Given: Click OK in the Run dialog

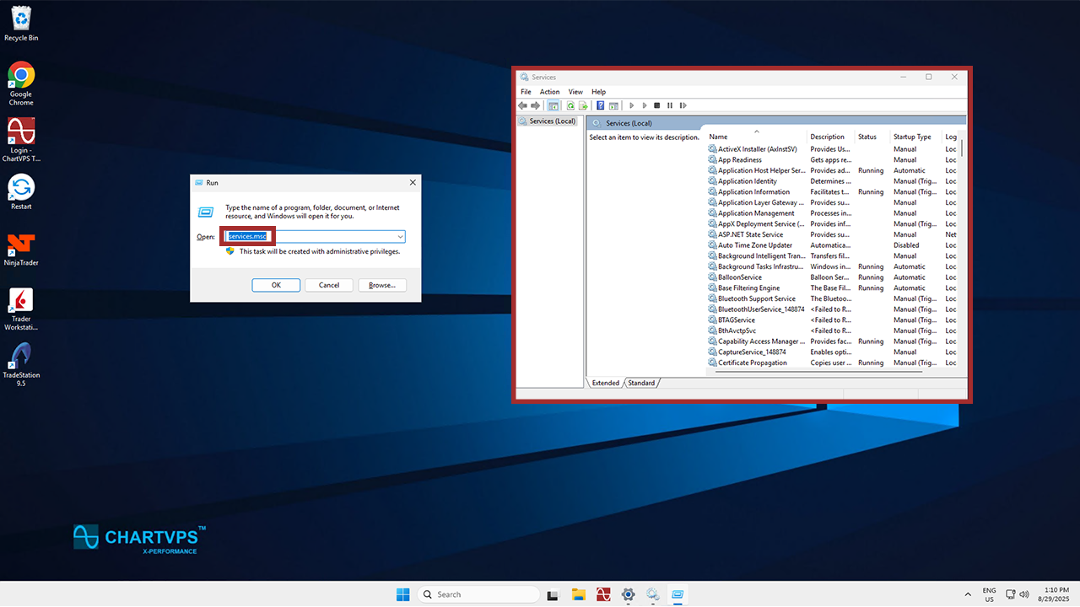Looking at the screenshot, I should 276,285.
